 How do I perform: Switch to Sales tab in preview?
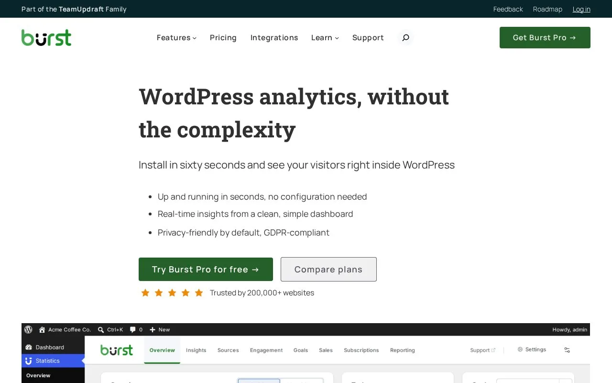326,350
